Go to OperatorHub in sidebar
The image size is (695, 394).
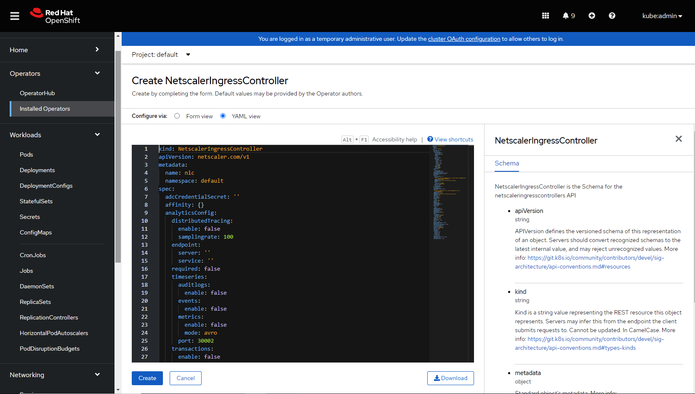tap(37, 93)
